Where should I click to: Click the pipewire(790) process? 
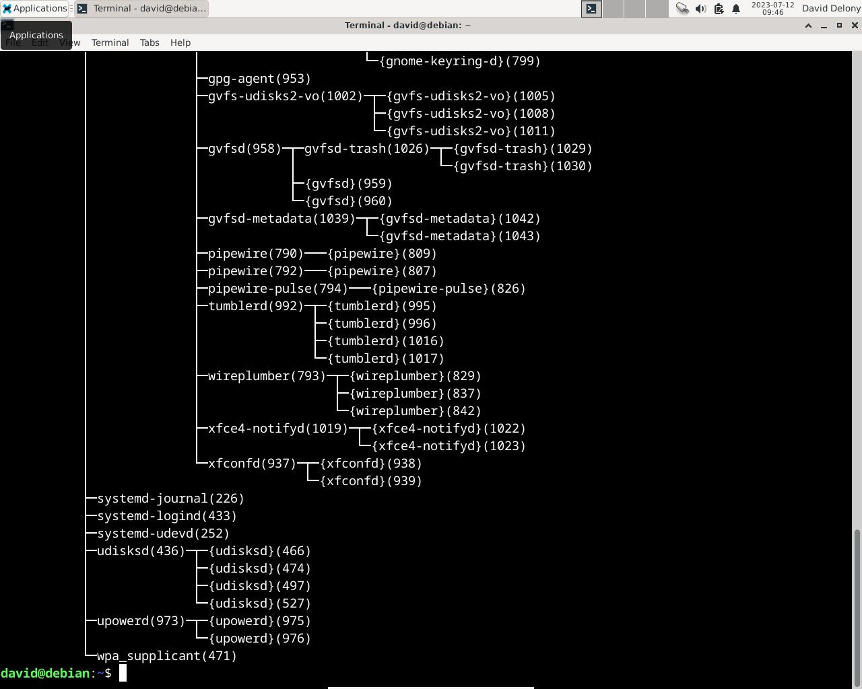tap(256, 254)
